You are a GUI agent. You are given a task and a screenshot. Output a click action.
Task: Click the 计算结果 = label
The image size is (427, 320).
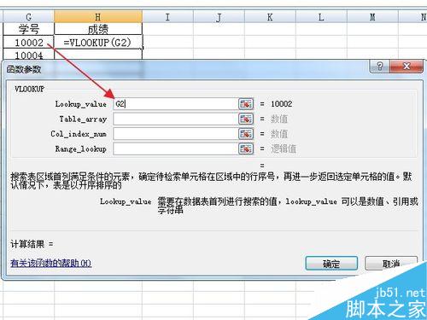point(32,244)
